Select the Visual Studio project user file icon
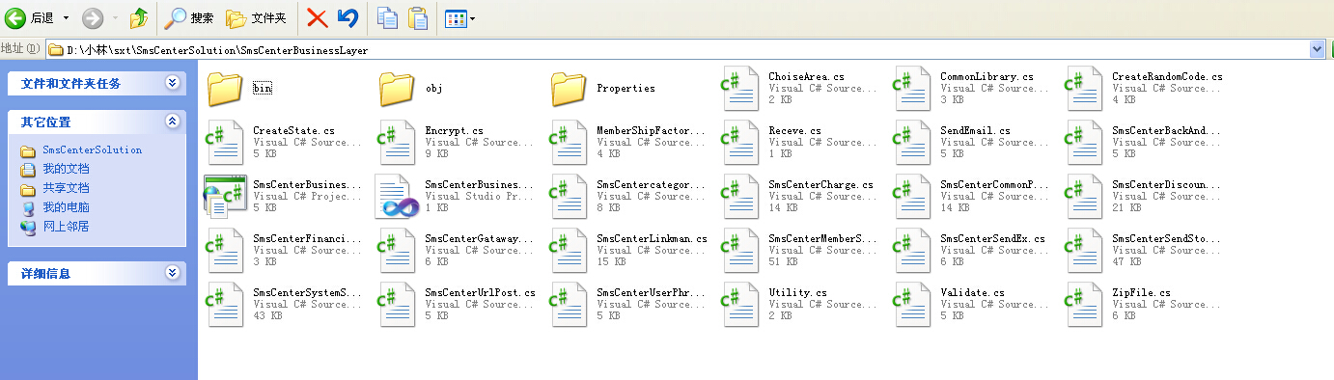1334x380 pixels. (396, 196)
